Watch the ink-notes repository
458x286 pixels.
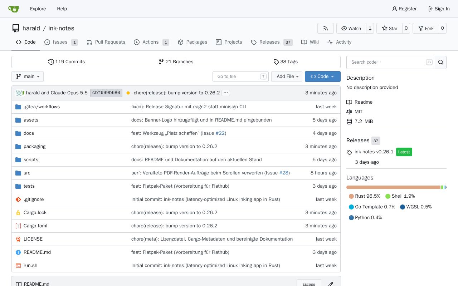351,28
